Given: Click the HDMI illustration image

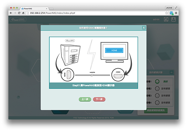Looking at the screenshot, I should [x=93, y=60].
